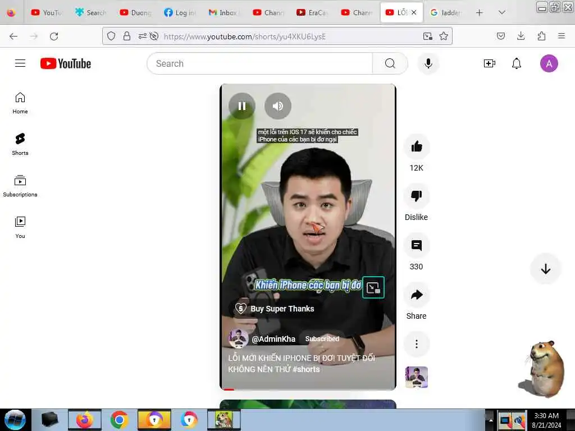Expand the list all tabs chevron
The image size is (575, 431).
502,12
